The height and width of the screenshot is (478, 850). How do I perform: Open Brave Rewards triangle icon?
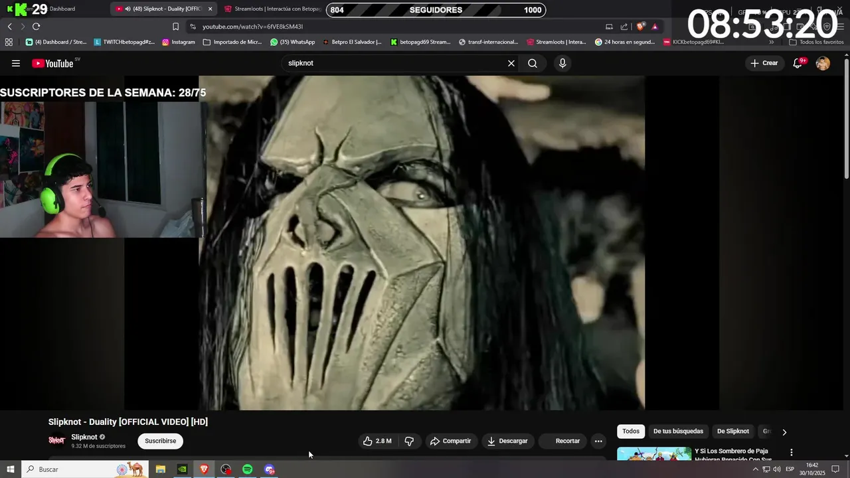[655, 27]
